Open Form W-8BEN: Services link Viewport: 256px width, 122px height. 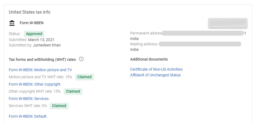pyautogui.click(x=29, y=99)
